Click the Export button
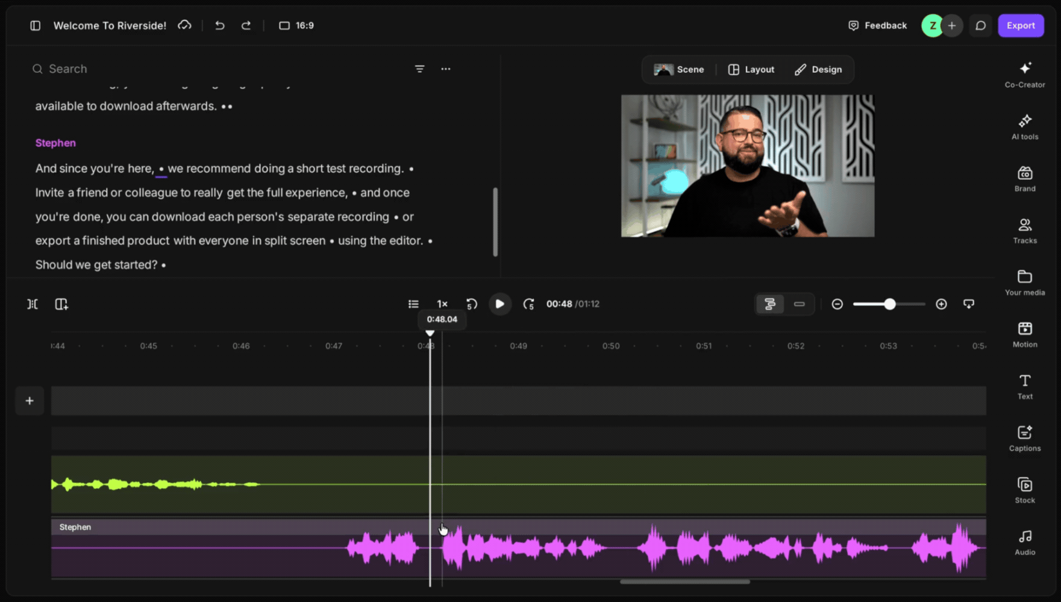Screen dimensions: 1061x602 coord(1021,25)
